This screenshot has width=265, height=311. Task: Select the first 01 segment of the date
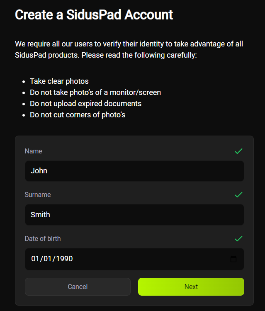point(35,259)
